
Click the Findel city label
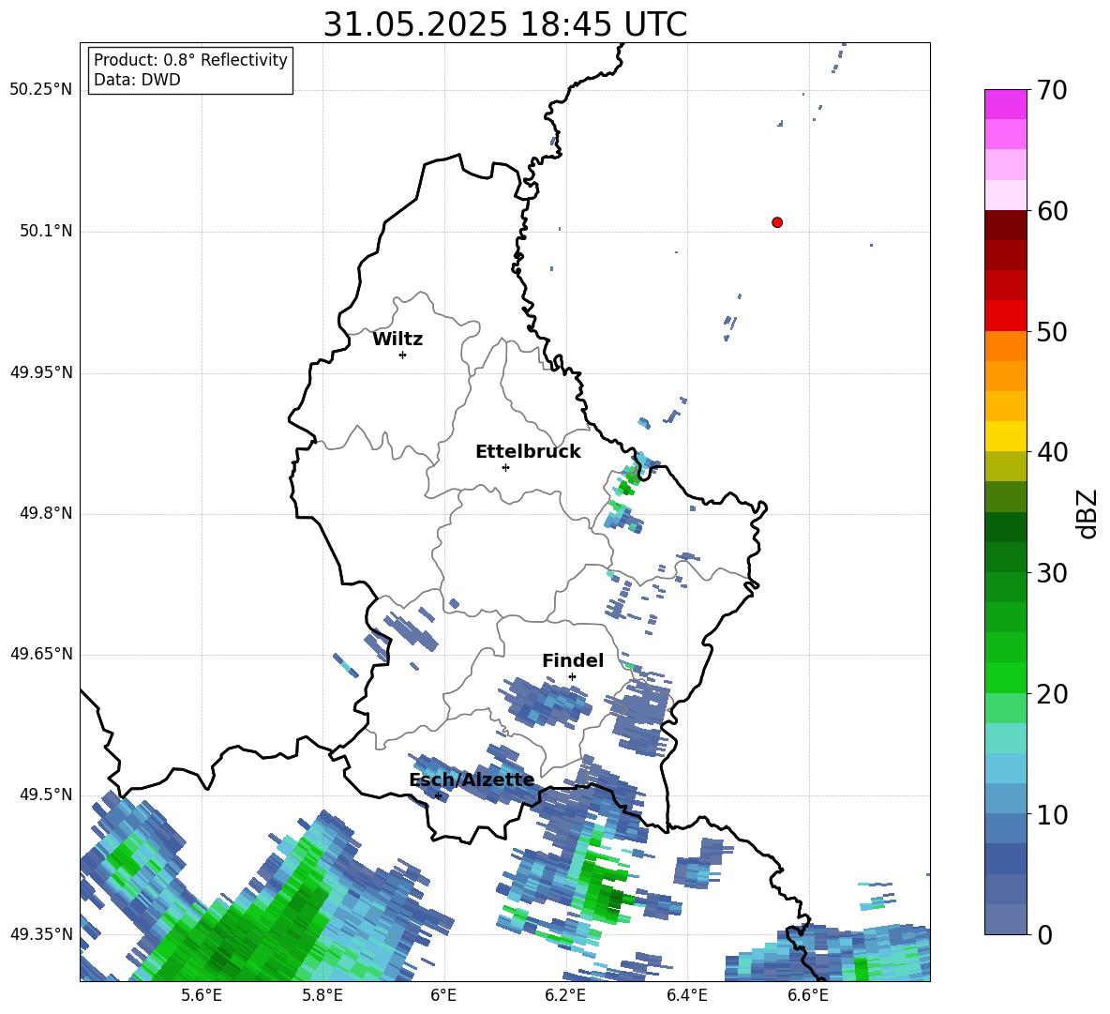573,660
